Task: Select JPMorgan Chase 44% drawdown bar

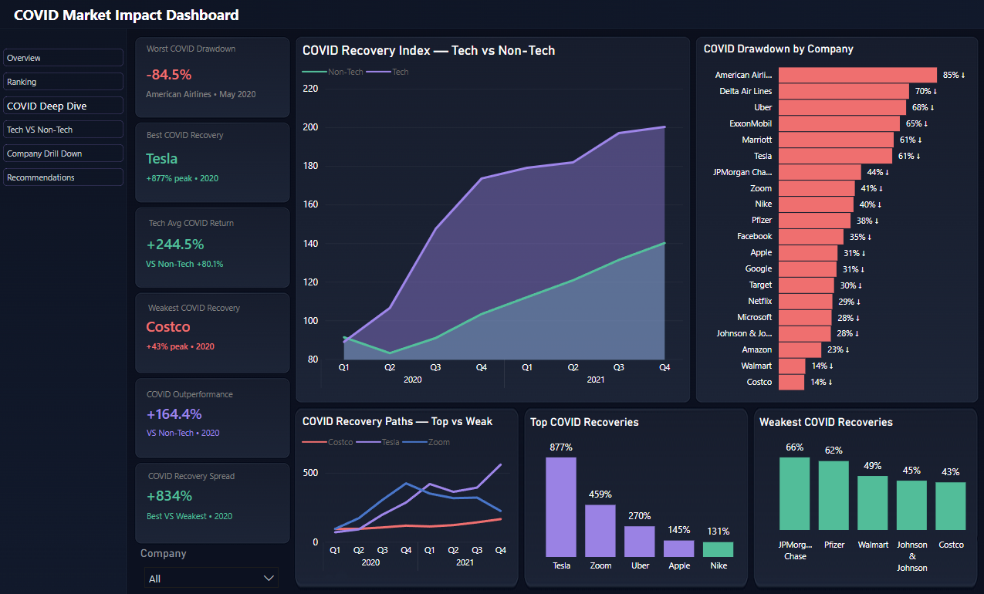Action: tap(820, 172)
